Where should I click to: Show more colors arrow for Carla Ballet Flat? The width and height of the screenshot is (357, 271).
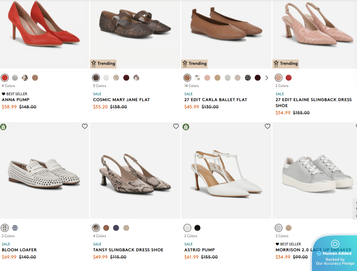click(x=267, y=78)
